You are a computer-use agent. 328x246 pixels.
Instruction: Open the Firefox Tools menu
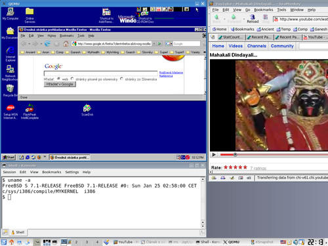point(81,35)
